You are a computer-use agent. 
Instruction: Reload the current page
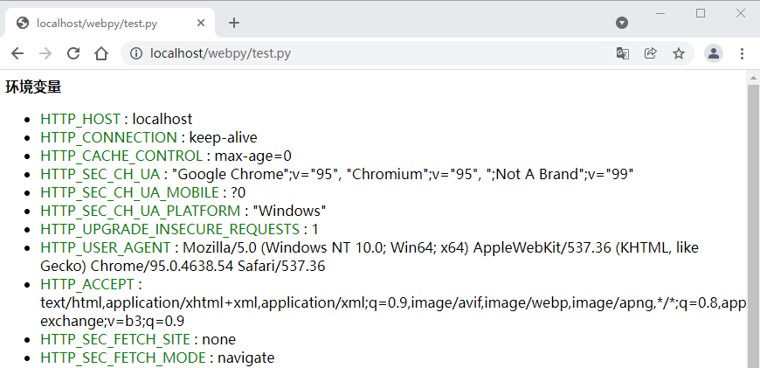tap(73, 53)
